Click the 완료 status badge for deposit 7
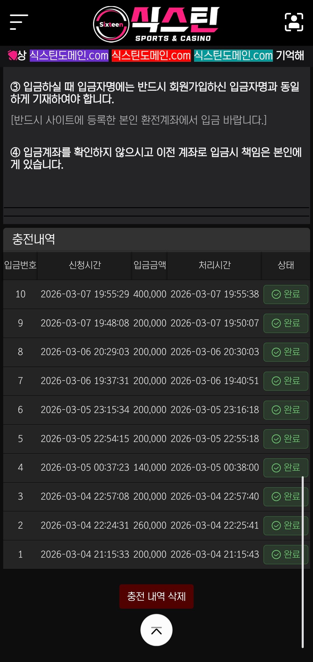 click(x=286, y=381)
